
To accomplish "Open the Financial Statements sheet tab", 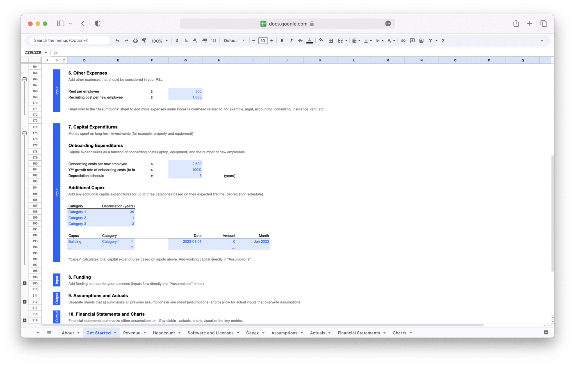I will click(359, 333).
